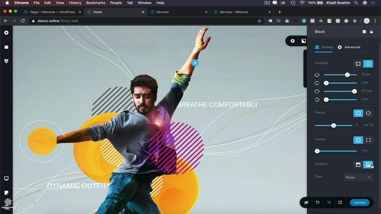Open the Chrome profile avatar
381x214 pixels.
click(x=367, y=21)
